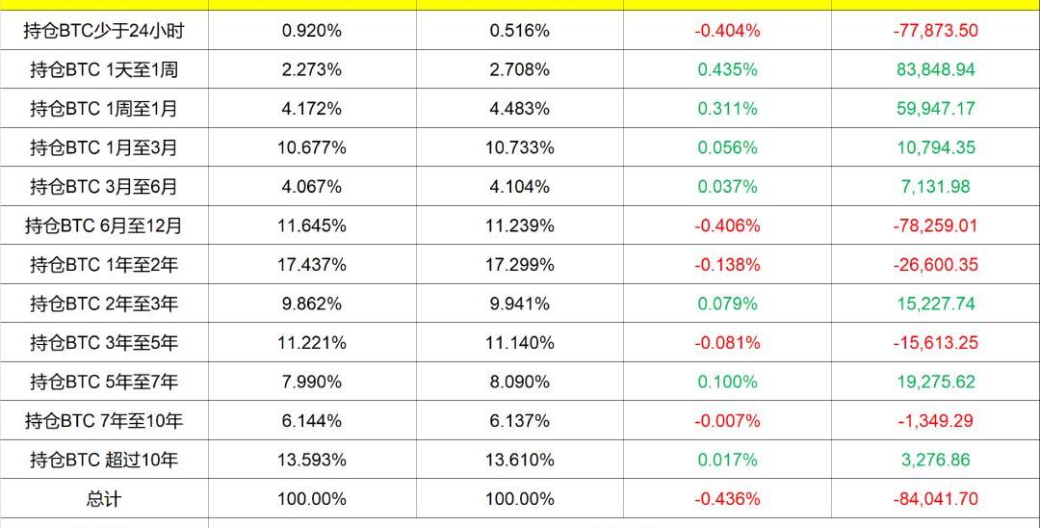Select the -0.007% change cell
The width and height of the screenshot is (1040, 528).
pyautogui.click(x=728, y=421)
